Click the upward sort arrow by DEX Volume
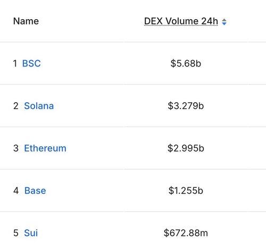Viewport: 266px width, 249px height. tap(224, 20)
